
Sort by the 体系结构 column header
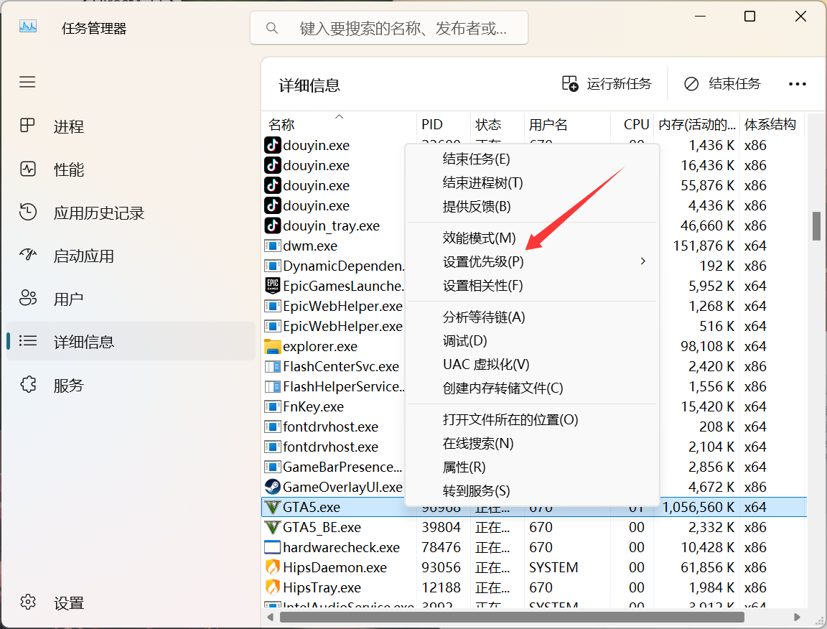pos(770,124)
